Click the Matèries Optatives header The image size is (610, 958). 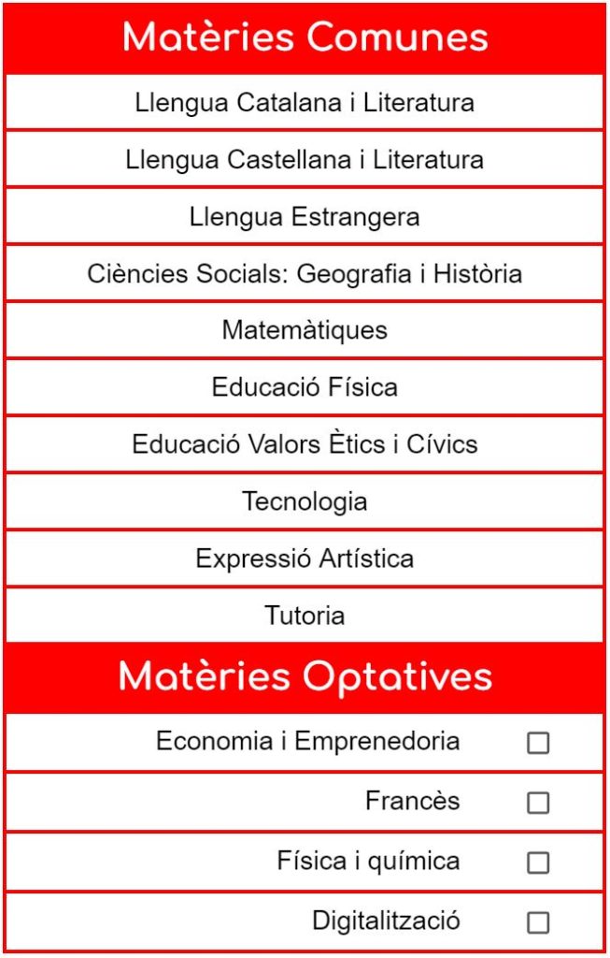point(305,676)
